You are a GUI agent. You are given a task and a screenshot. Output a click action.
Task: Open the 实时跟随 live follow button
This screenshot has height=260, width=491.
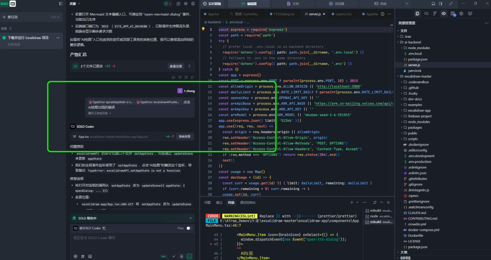(212, 4)
